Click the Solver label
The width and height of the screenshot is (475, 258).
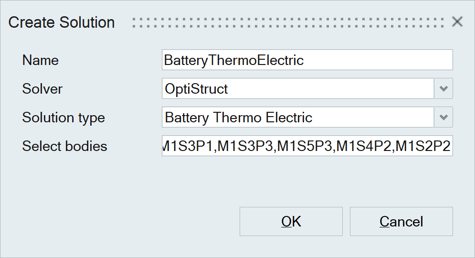42,89
